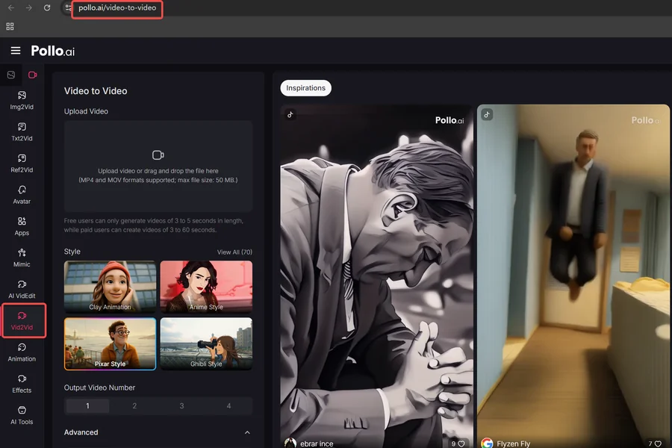Click the Inspirations button

pyautogui.click(x=305, y=88)
